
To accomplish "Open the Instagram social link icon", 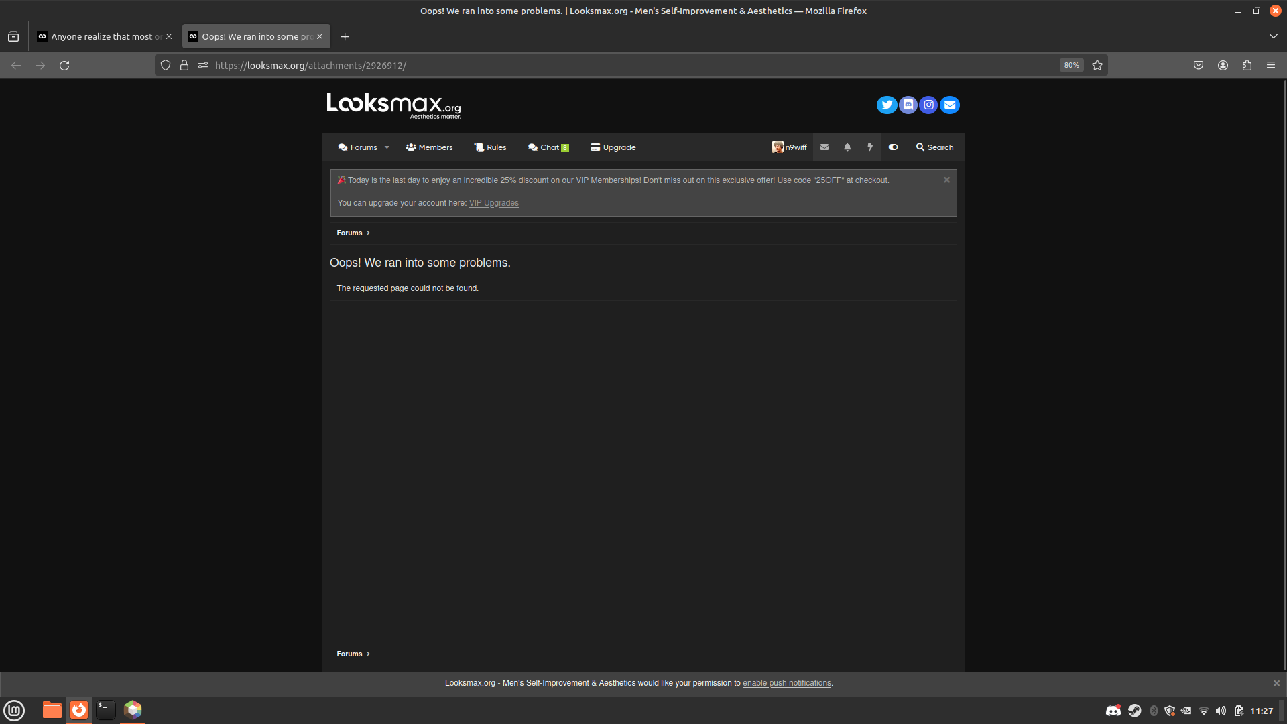I will tap(928, 105).
